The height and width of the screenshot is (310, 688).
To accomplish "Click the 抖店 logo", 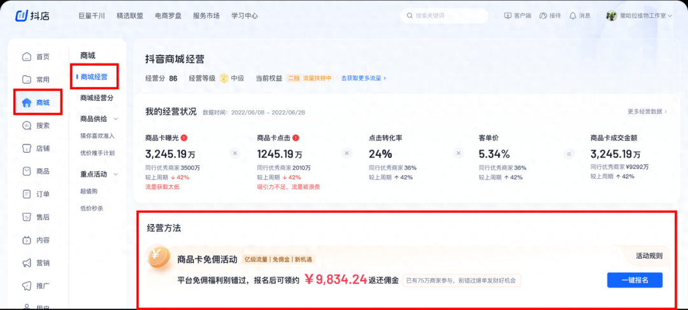I will 32,16.
